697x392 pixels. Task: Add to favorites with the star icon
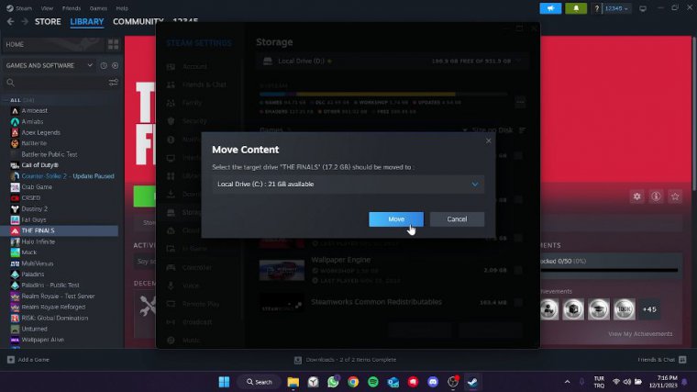pyautogui.click(x=675, y=196)
